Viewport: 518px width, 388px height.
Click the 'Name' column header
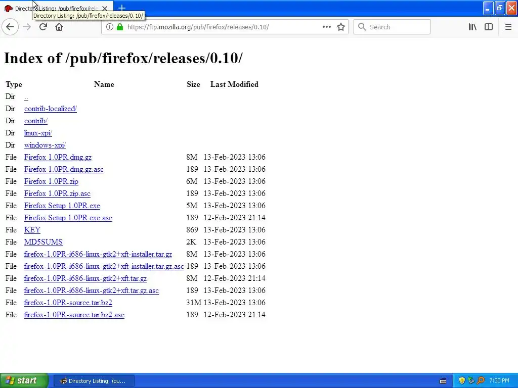click(x=104, y=84)
